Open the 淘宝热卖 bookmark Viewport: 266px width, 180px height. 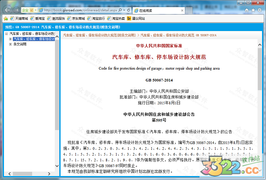click(x=116, y=19)
